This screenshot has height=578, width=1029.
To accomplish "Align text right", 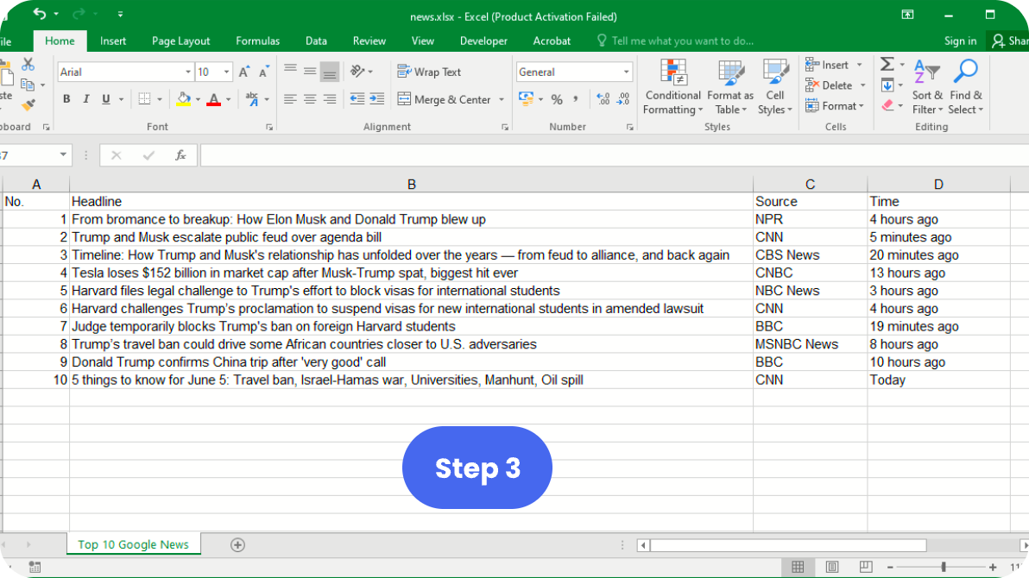I will 330,99.
